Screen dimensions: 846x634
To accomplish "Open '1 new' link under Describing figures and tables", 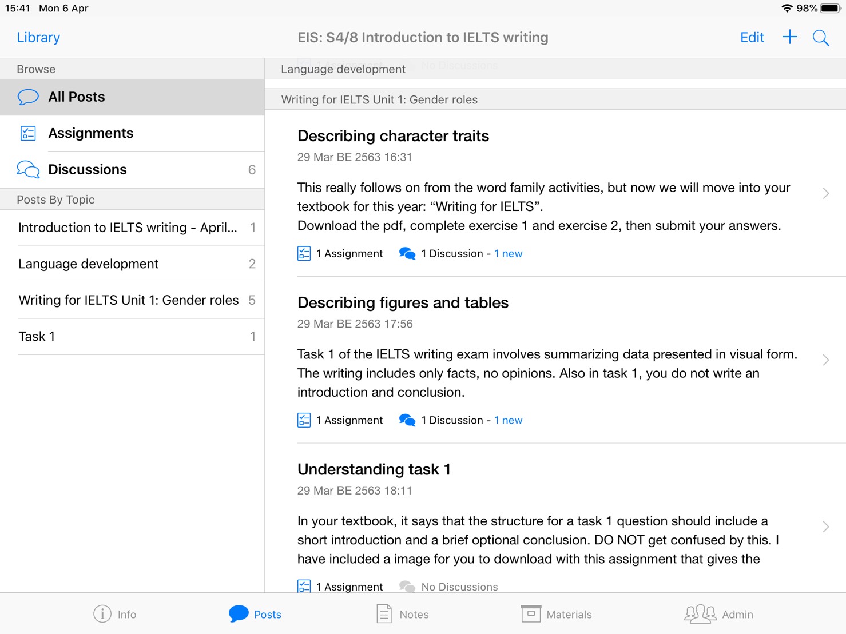I will (509, 420).
